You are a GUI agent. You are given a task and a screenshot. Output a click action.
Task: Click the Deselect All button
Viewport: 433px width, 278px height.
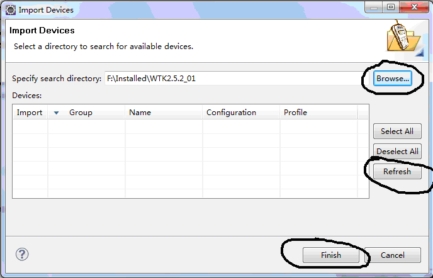click(x=397, y=152)
